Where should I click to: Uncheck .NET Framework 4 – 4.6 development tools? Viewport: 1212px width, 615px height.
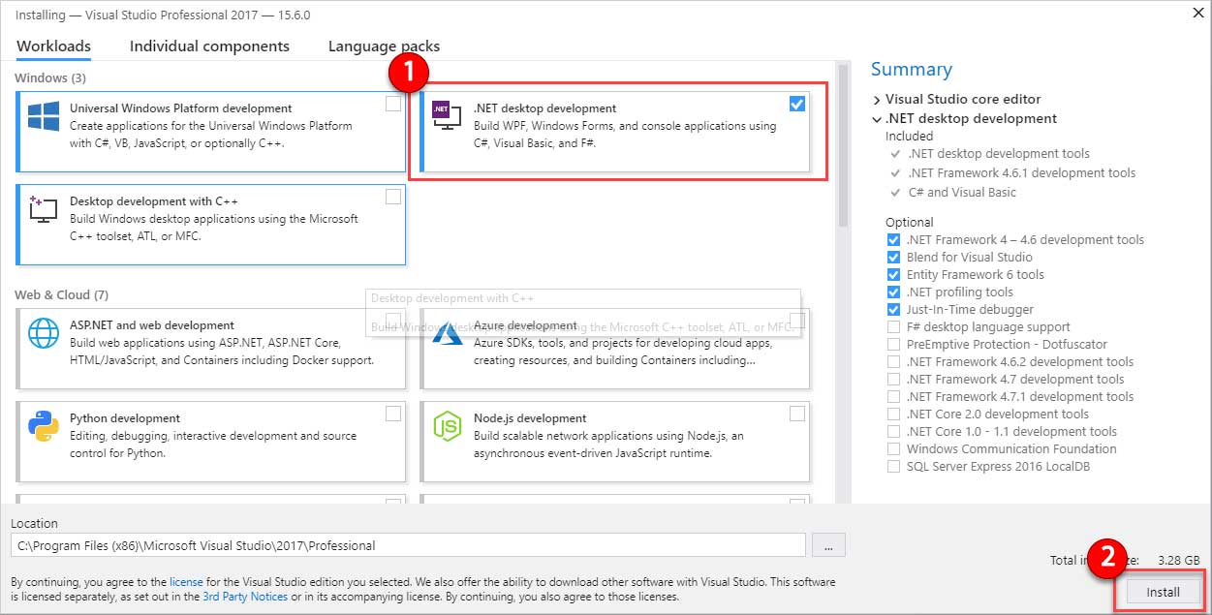[x=893, y=239]
